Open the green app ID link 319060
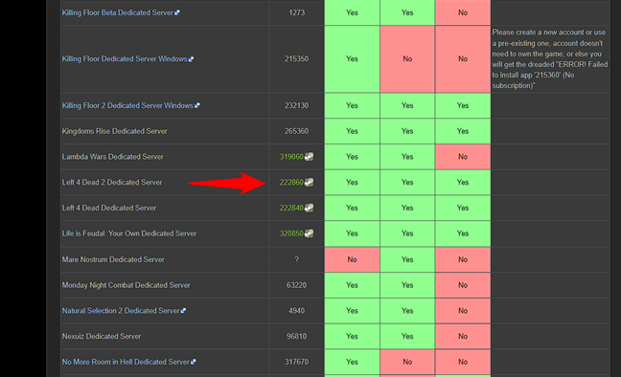 coord(291,157)
